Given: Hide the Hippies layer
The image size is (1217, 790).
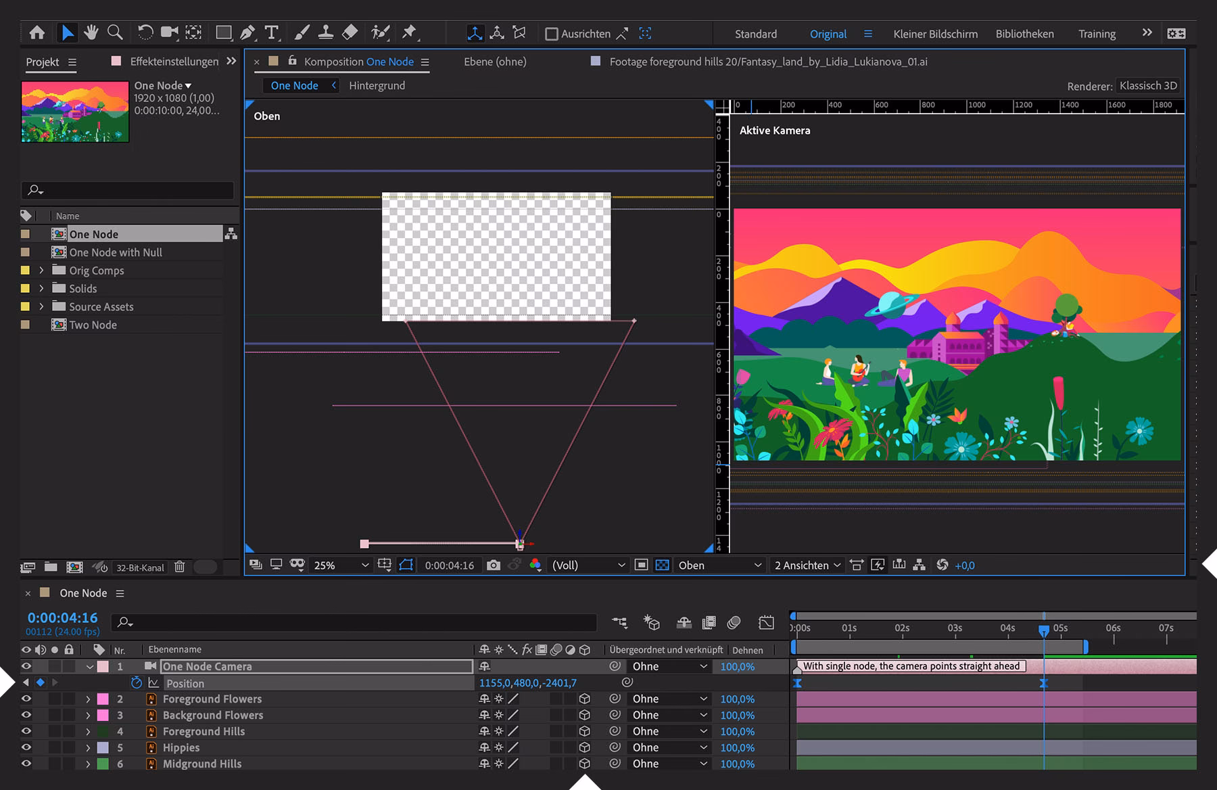Looking at the screenshot, I should click(x=26, y=747).
